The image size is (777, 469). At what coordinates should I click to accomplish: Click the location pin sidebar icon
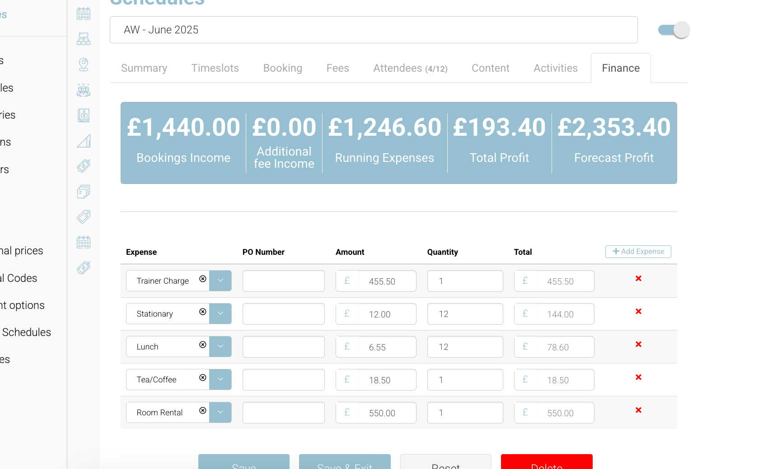(x=84, y=64)
